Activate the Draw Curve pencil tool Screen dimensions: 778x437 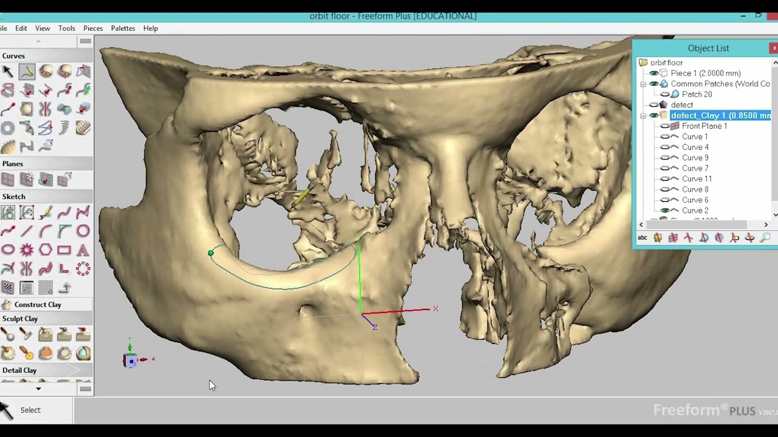pos(27,72)
